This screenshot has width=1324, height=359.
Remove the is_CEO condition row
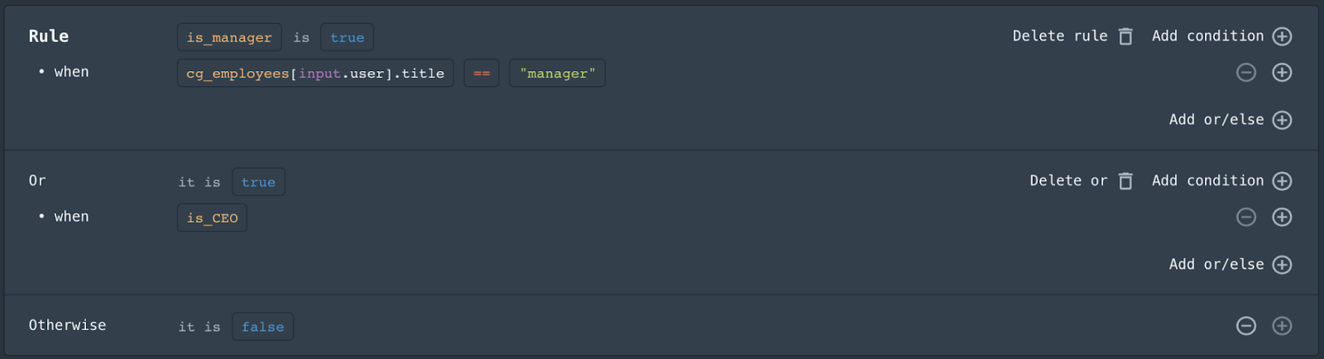1246,217
